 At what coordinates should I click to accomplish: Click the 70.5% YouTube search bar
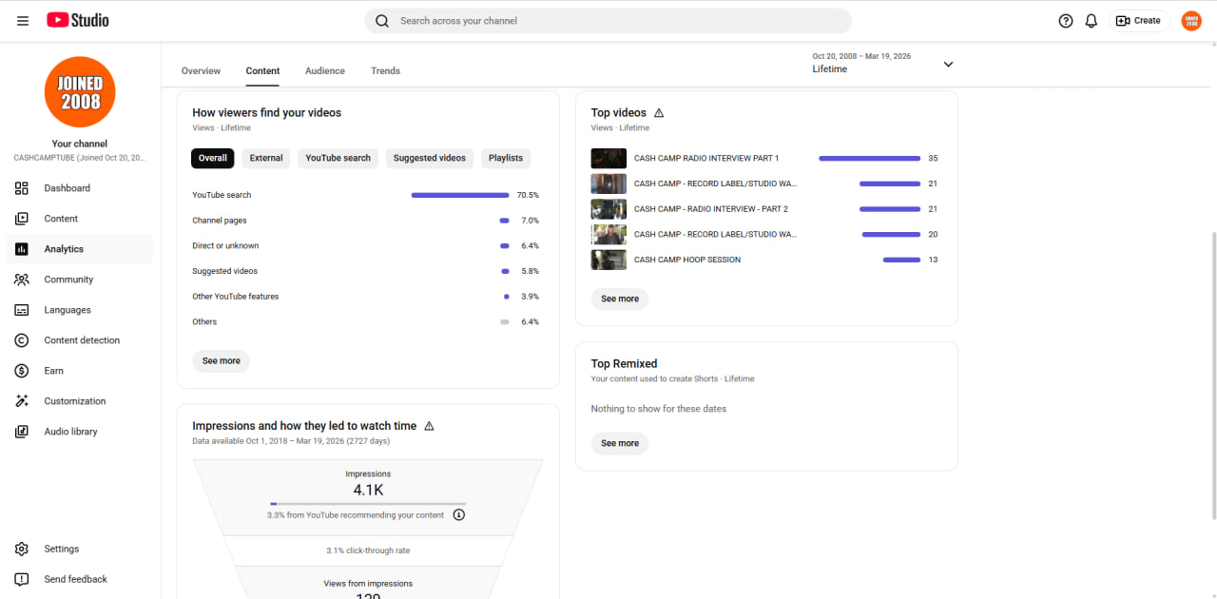[x=460, y=195]
